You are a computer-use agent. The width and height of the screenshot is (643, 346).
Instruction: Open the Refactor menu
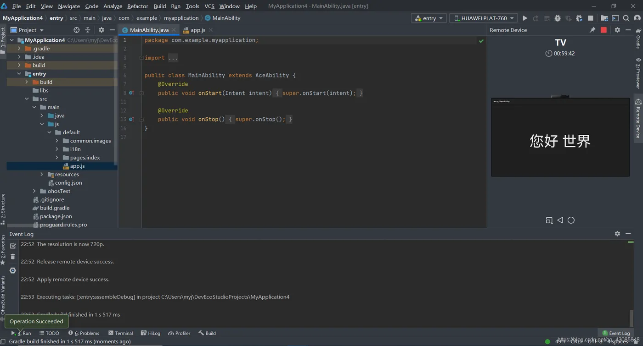[x=137, y=6]
